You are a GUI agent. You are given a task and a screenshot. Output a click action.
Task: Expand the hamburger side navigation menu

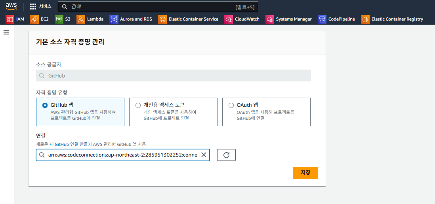[x=6, y=32]
